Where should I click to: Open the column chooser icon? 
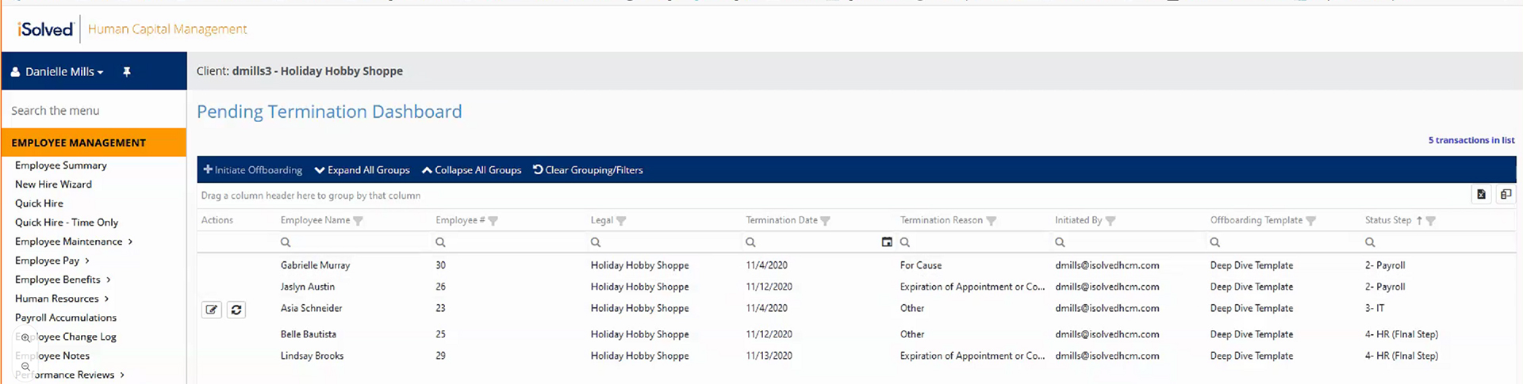(x=1506, y=195)
